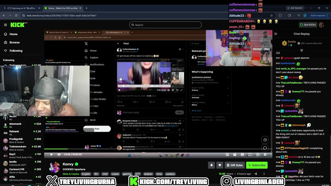Open the Kick sidebar hamburger menu
Viewport: 331px width, 186px height.
click(5, 25)
